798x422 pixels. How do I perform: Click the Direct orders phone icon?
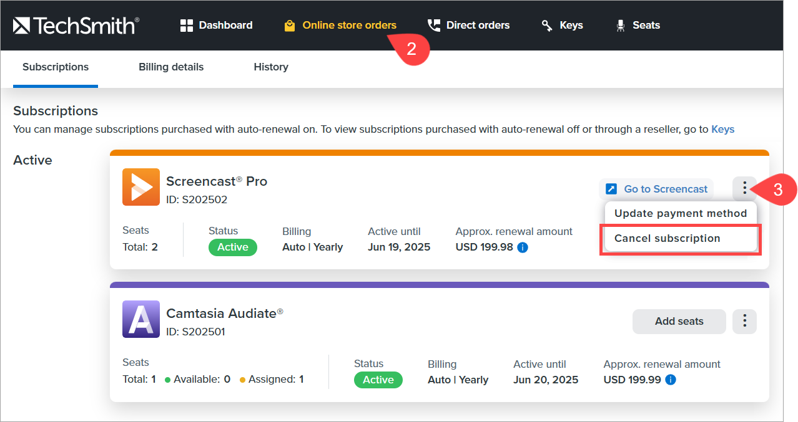tap(433, 26)
